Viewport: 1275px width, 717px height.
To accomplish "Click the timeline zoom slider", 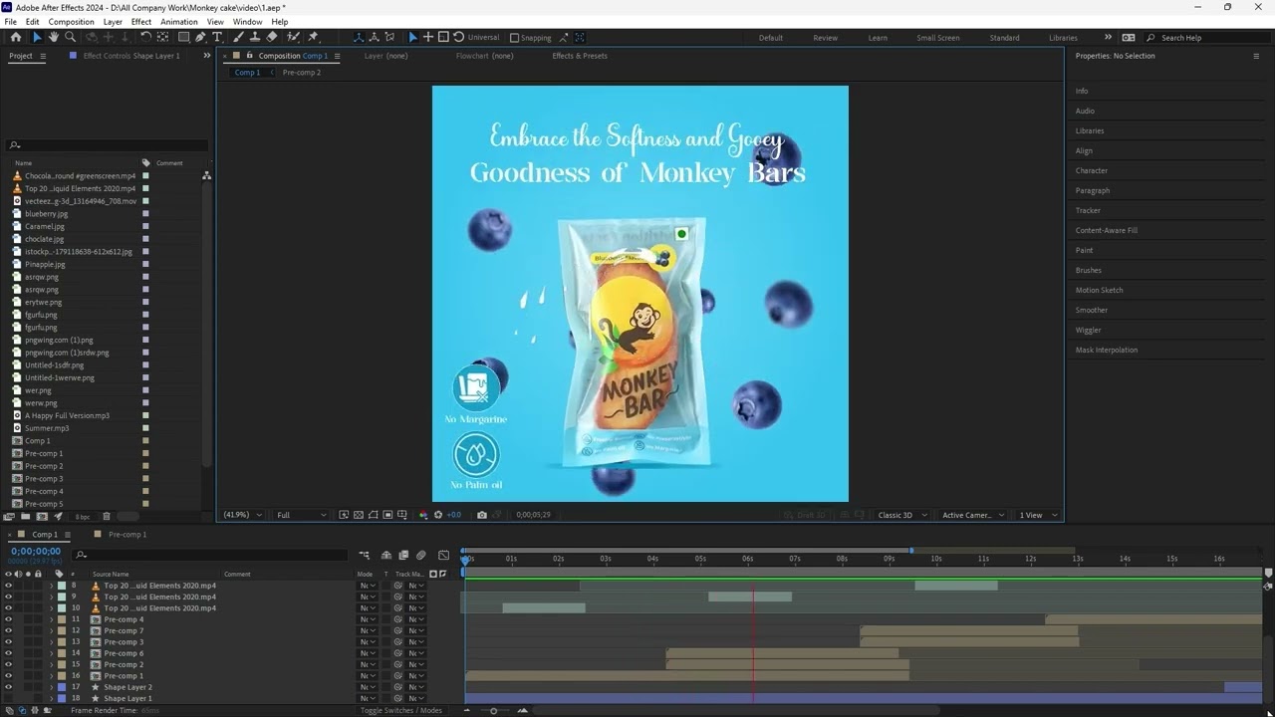I will pyautogui.click(x=493, y=710).
